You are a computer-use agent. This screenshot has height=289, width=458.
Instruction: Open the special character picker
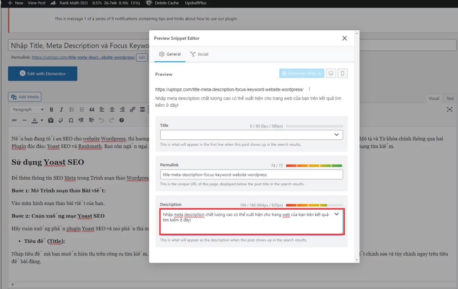click(71, 120)
